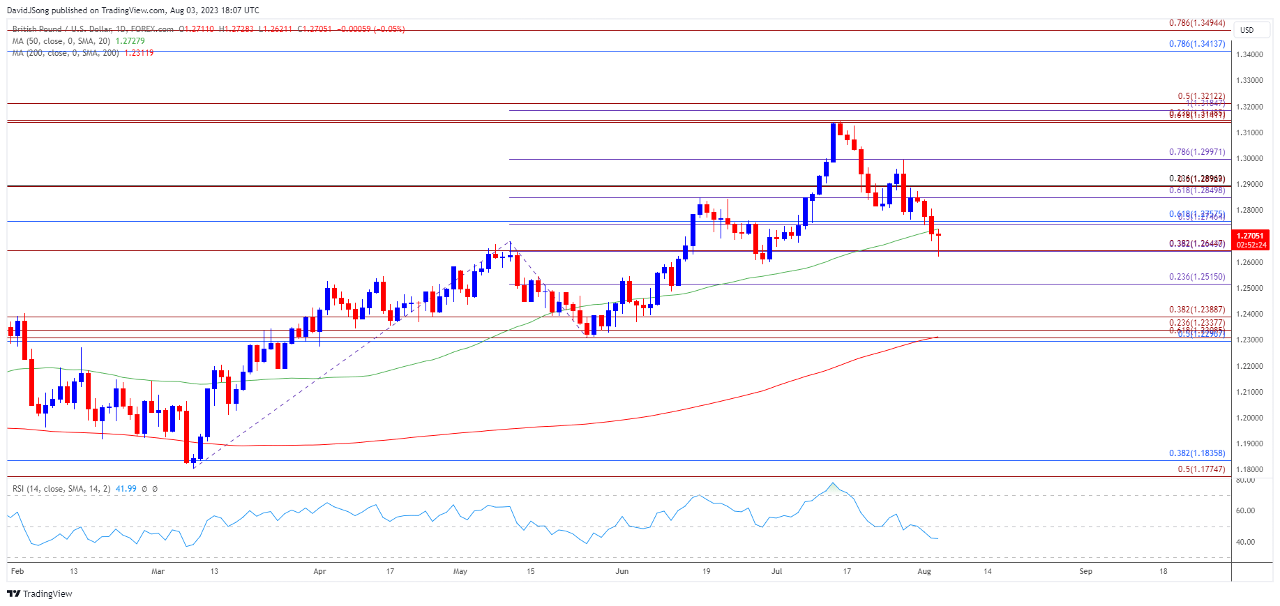1280x606 pixels.
Task: Click the MA 200 value 1.23119
Action: 139,53
